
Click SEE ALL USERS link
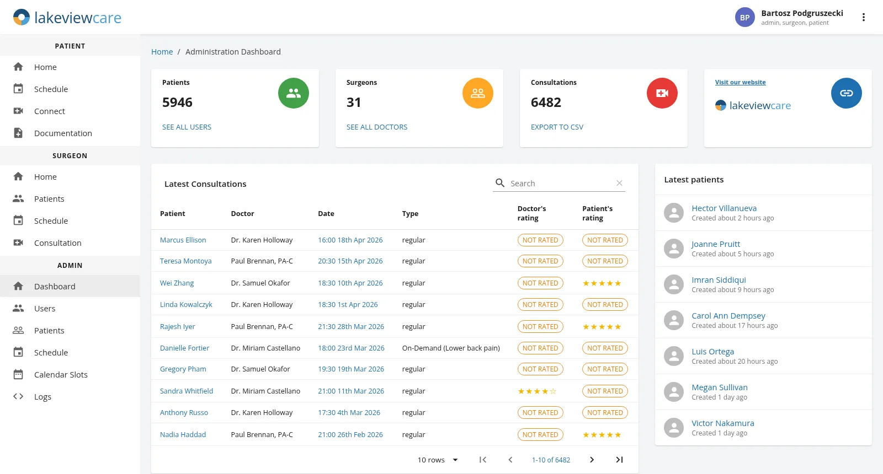187,127
